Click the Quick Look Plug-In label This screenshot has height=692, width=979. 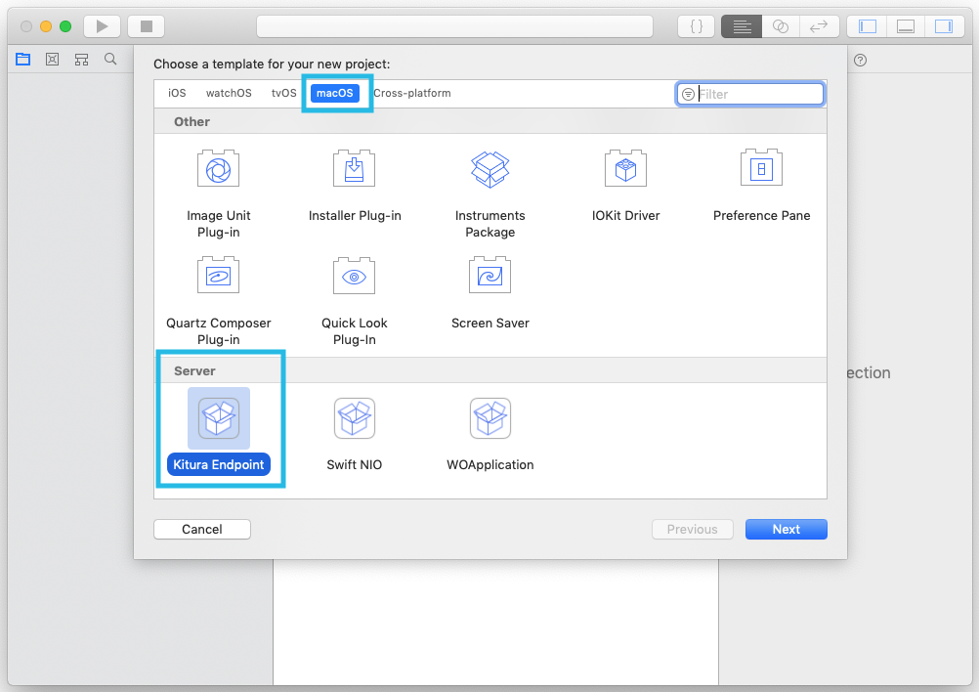tap(354, 331)
